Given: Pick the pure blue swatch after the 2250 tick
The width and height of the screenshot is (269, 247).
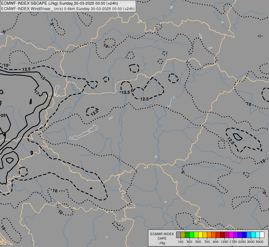Looking at the screenshot, I should 244,235.
